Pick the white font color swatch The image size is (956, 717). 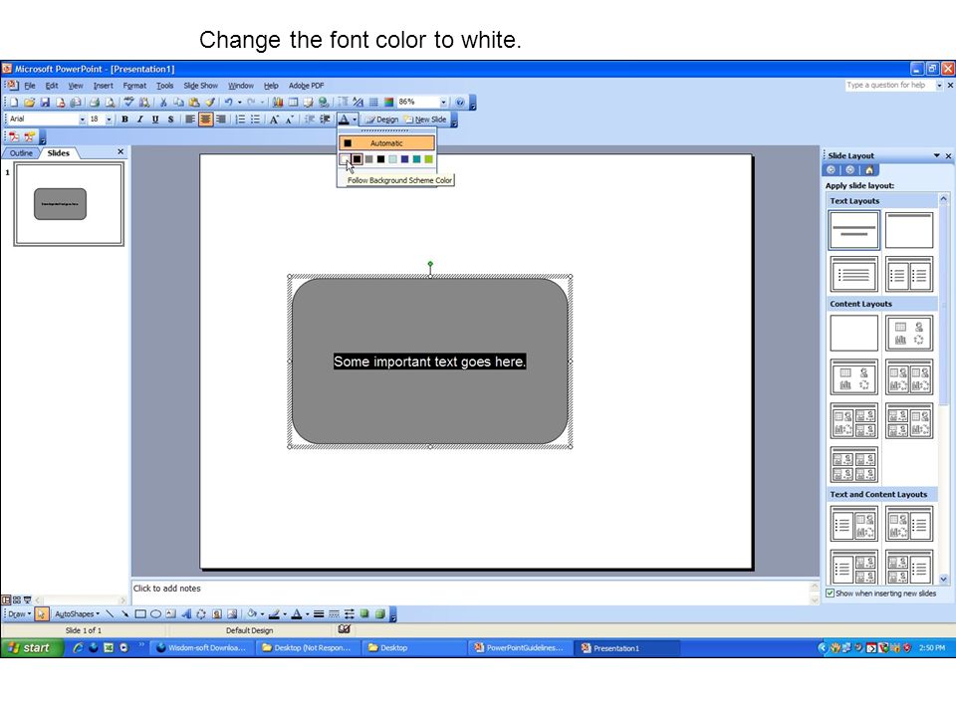coord(345,159)
